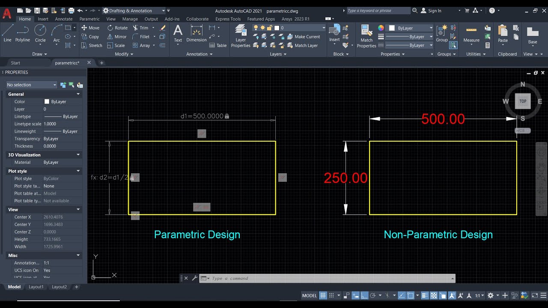Click the Move tool

(90, 28)
